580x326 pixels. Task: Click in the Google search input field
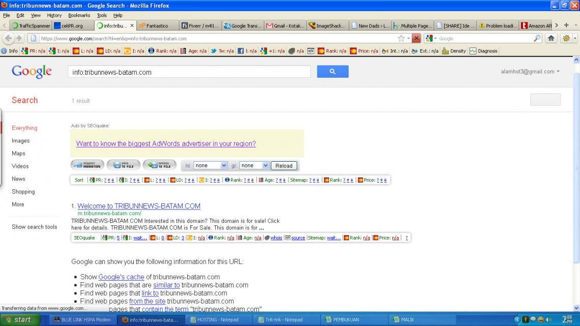coord(189,72)
